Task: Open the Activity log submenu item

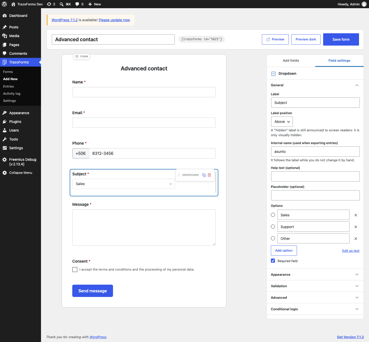Action: pyautogui.click(x=12, y=94)
